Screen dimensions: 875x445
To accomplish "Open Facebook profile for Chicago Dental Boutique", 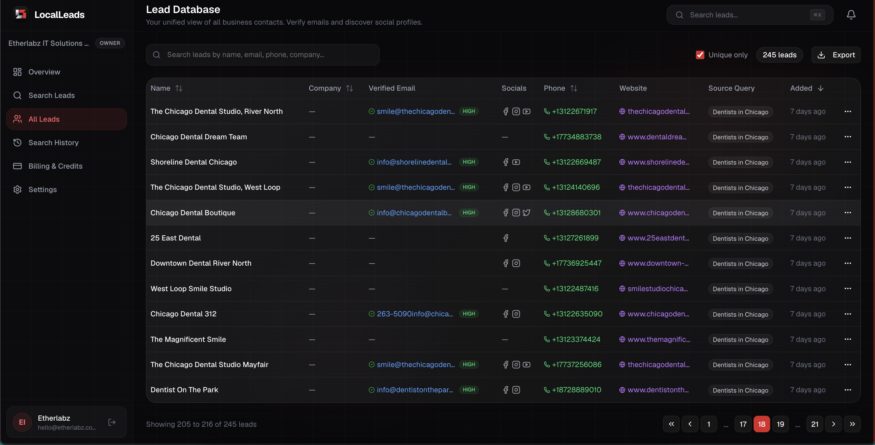I will (x=505, y=212).
